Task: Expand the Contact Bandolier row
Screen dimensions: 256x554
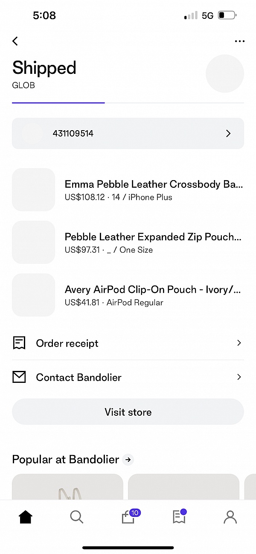Action: point(128,377)
